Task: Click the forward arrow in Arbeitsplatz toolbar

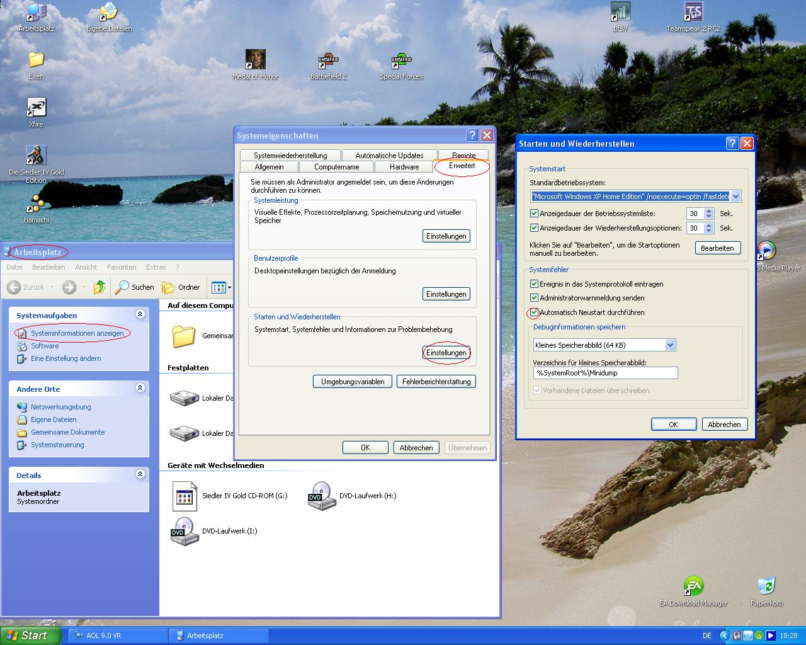Action: pos(69,287)
